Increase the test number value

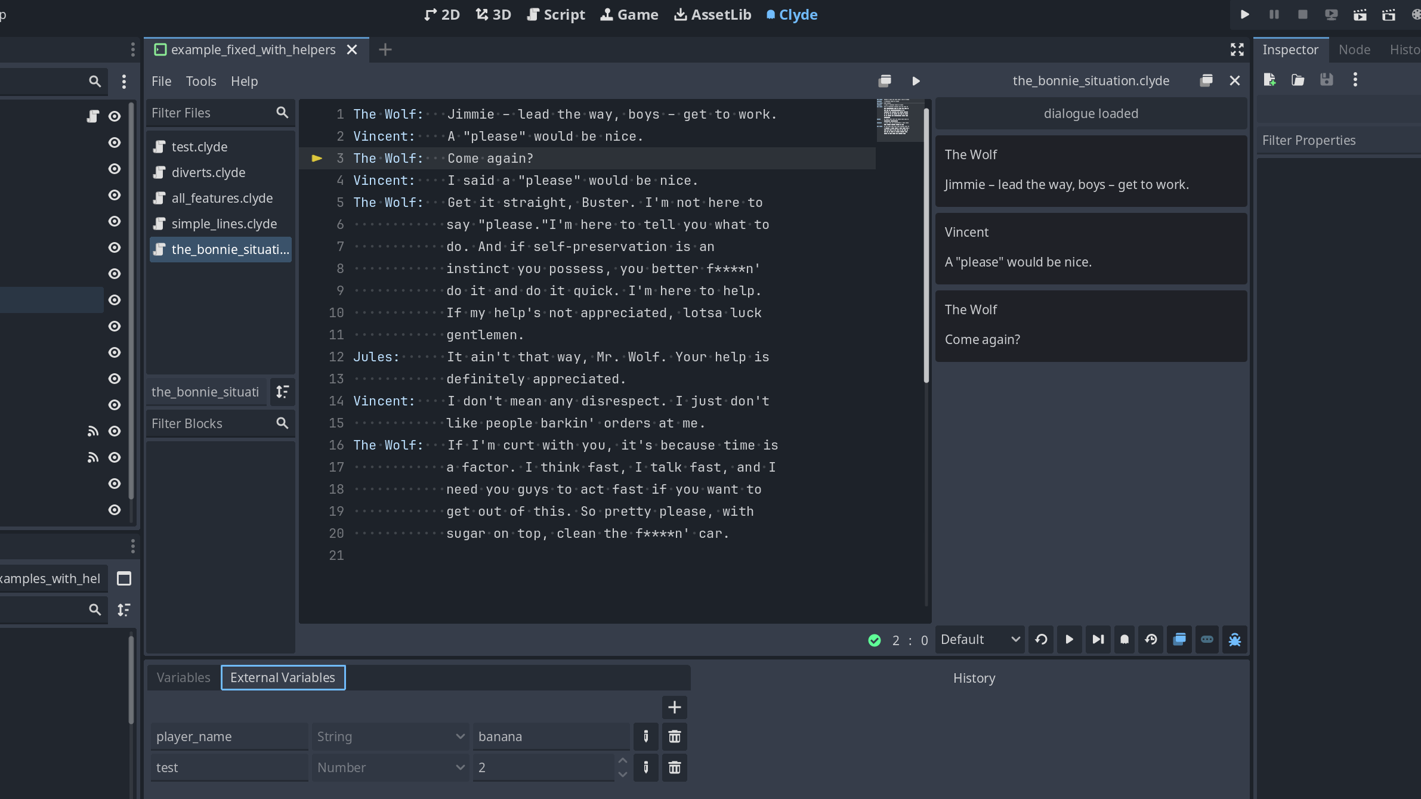[x=622, y=761]
